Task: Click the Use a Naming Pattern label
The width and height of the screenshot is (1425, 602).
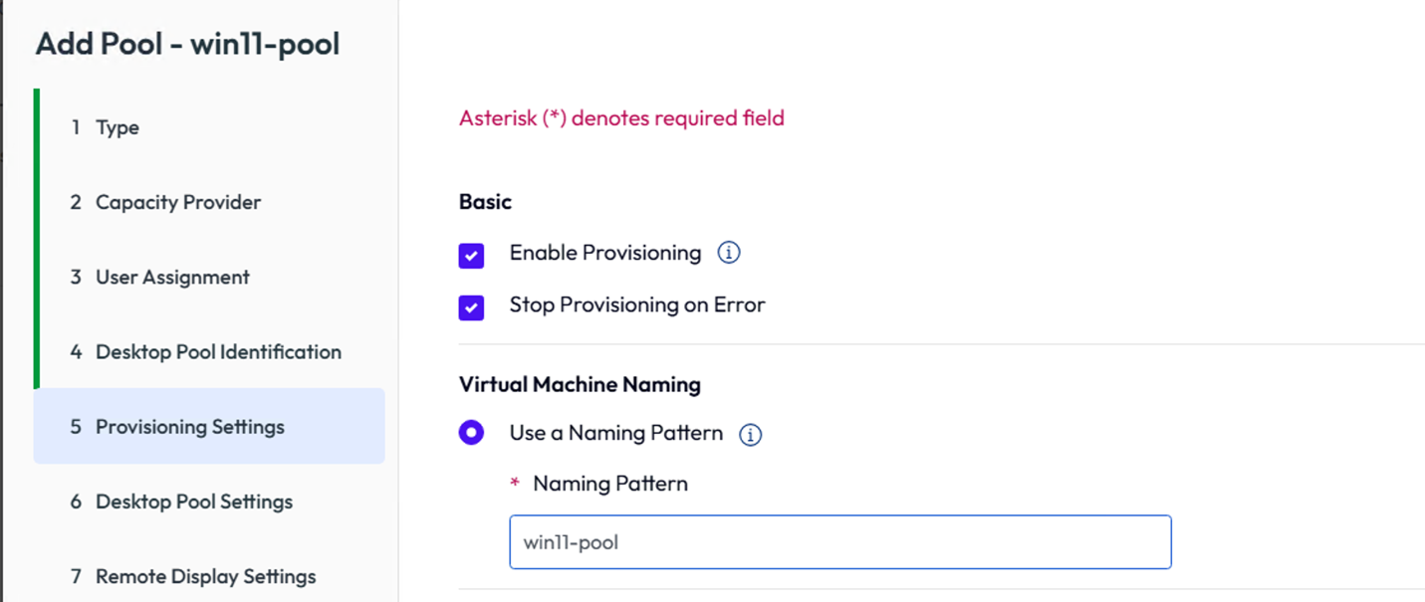Action: [616, 433]
